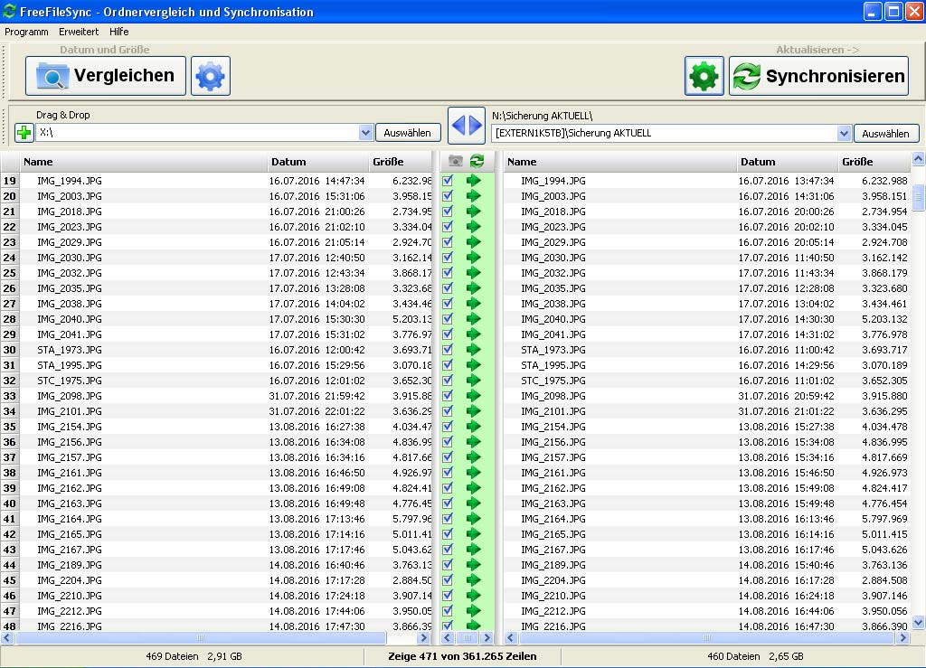Click green arrow for IMG_2023.JPG row
This screenshot has height=668, width=926.
point(474,227)
